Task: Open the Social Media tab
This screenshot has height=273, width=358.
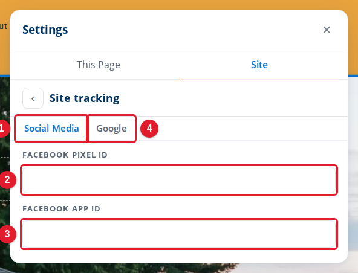Action: pyautogui.click(x=51, y=129)
